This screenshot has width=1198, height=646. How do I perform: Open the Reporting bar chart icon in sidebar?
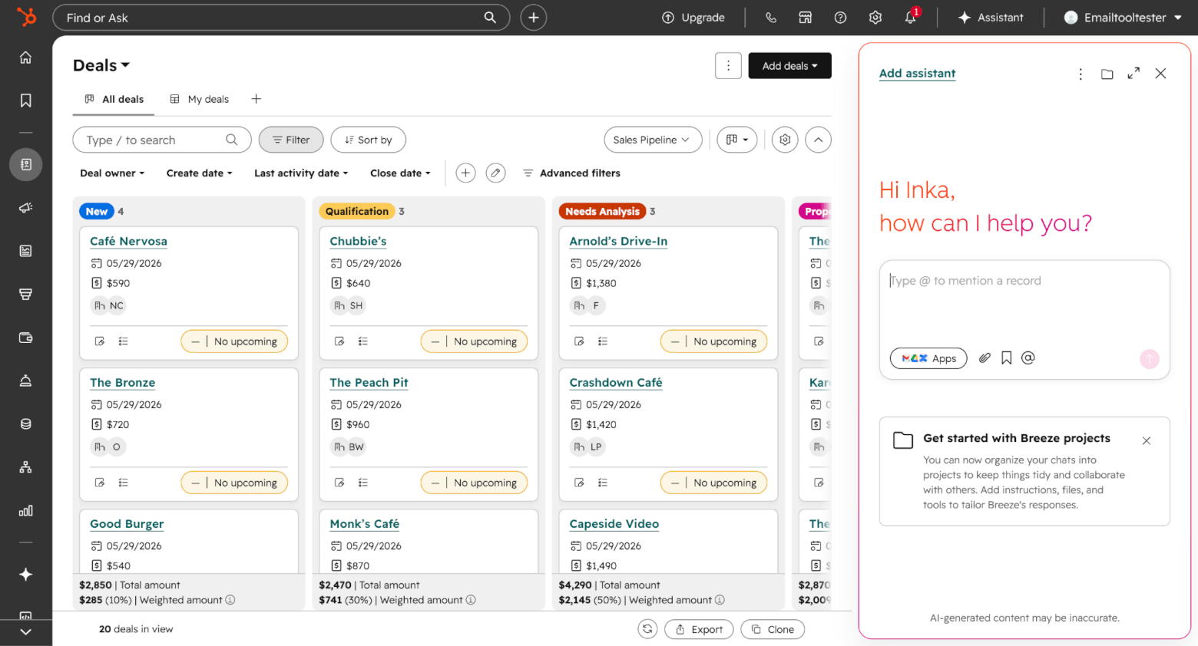pyautogui.click(x=25, y=511)
